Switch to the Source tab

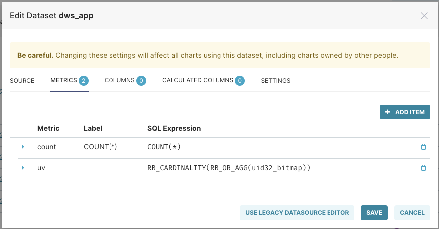pos(22,81)
